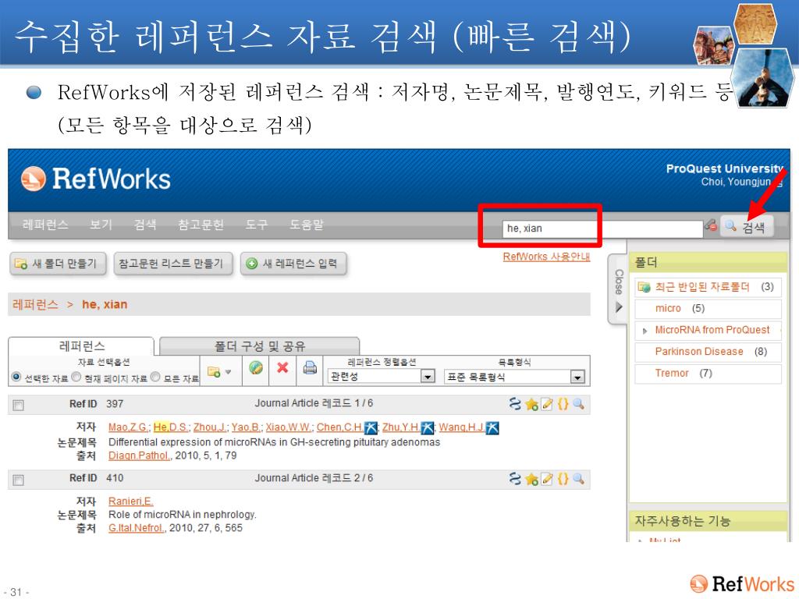
Task: Open the 참고문헌 menu
Action: [201, 225]
